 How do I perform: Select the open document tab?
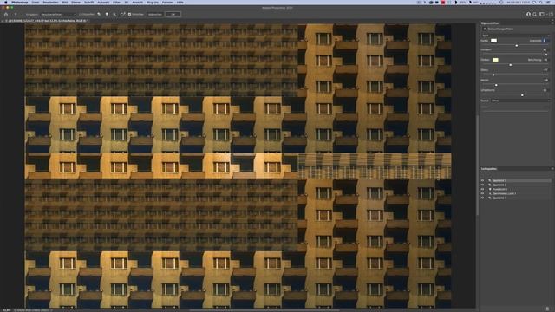point(46,21)
